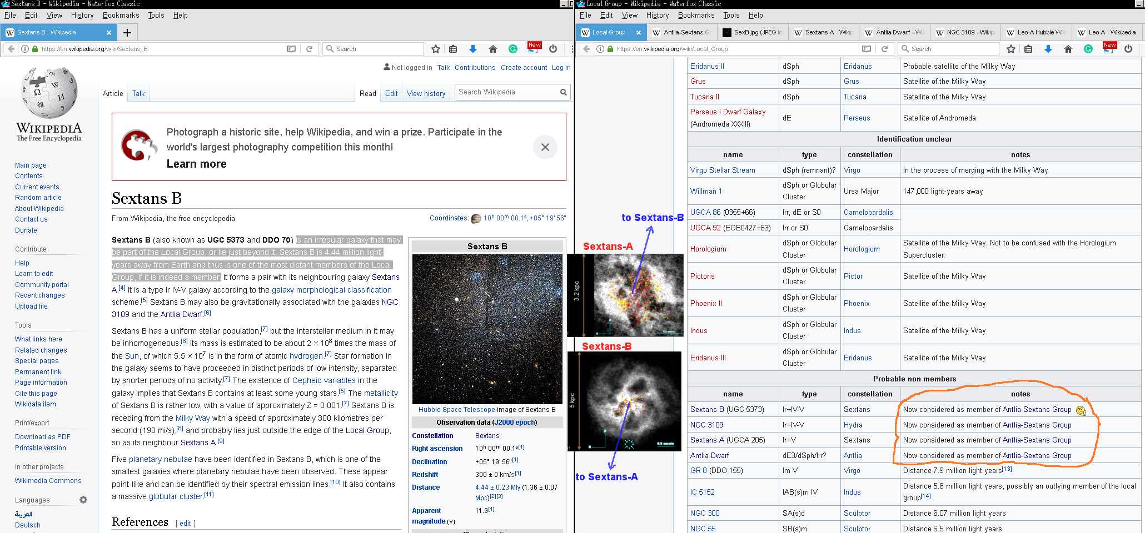Open the Wikimedia Commons sidebar link
The width and height of the screenshot is (1145, 533).
coord(48,481)
